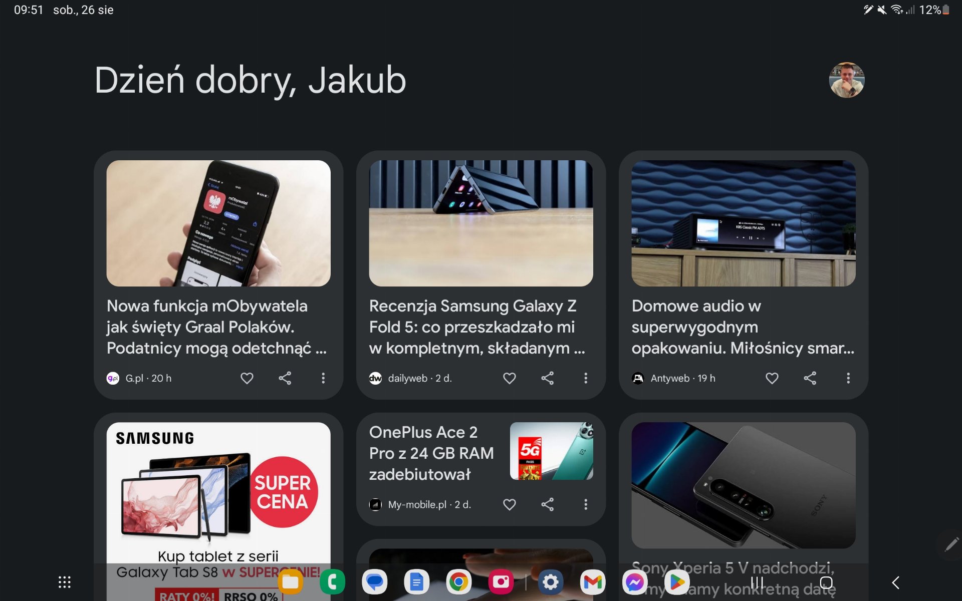Like the Galaxy Z Fold 5 review
This screenshot has width=962, height=601.
pyautogui.click(x=510, y=378)
